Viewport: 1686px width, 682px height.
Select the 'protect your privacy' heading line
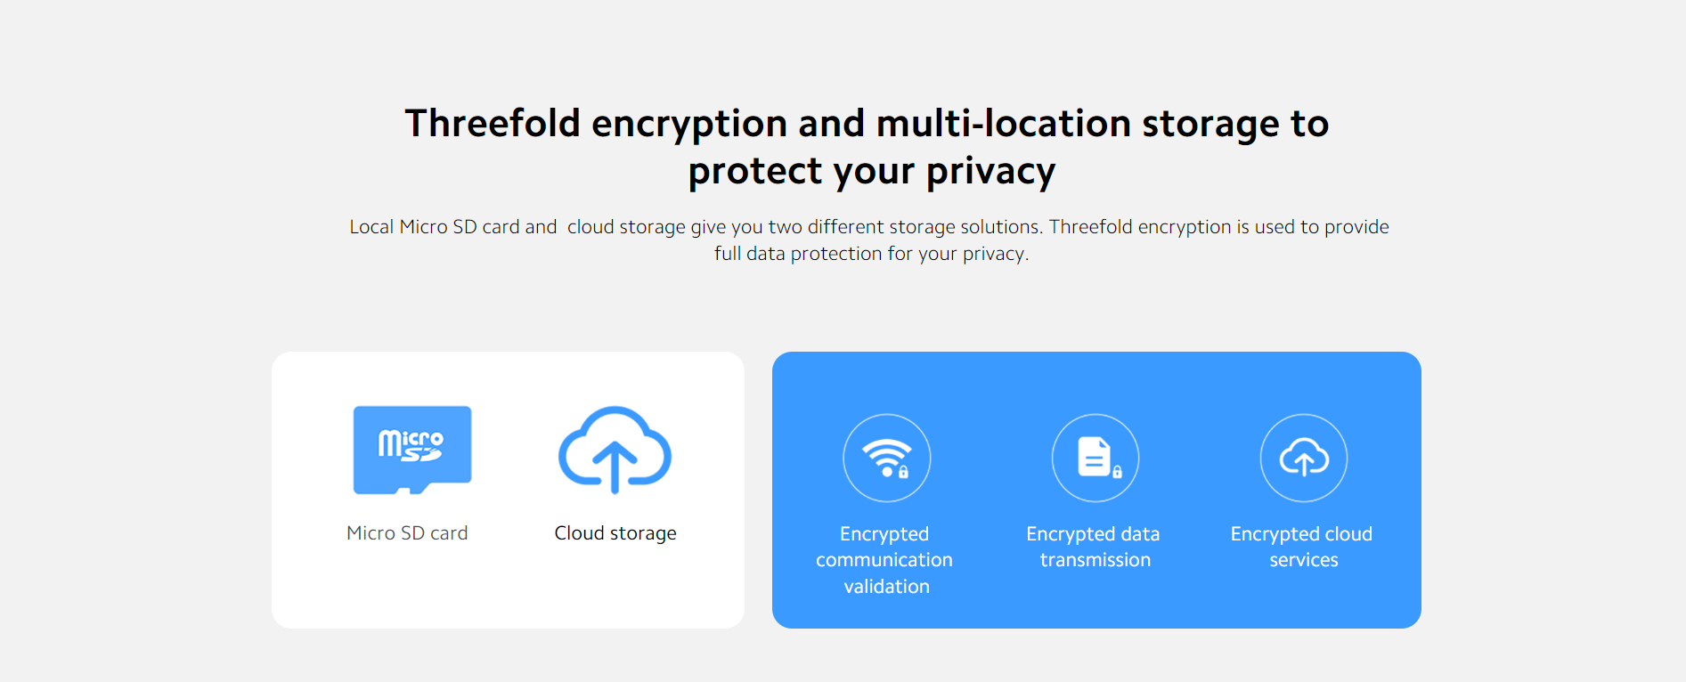pos(872,171)
